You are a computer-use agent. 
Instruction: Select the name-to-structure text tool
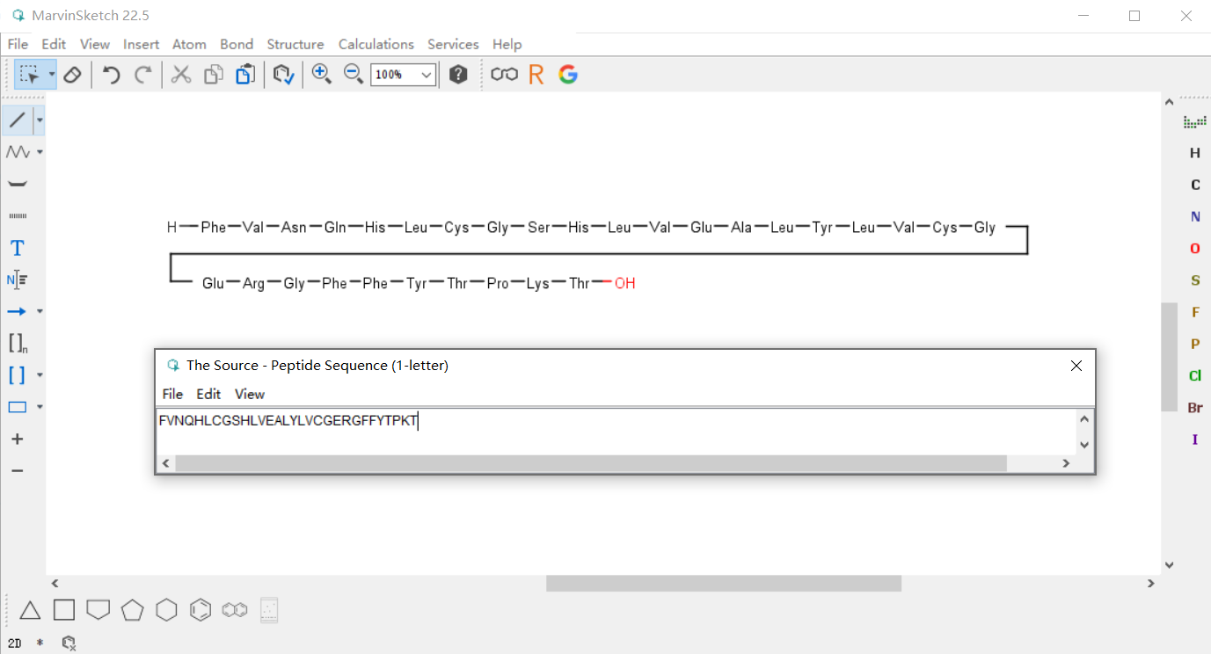[x=17, y=280]
